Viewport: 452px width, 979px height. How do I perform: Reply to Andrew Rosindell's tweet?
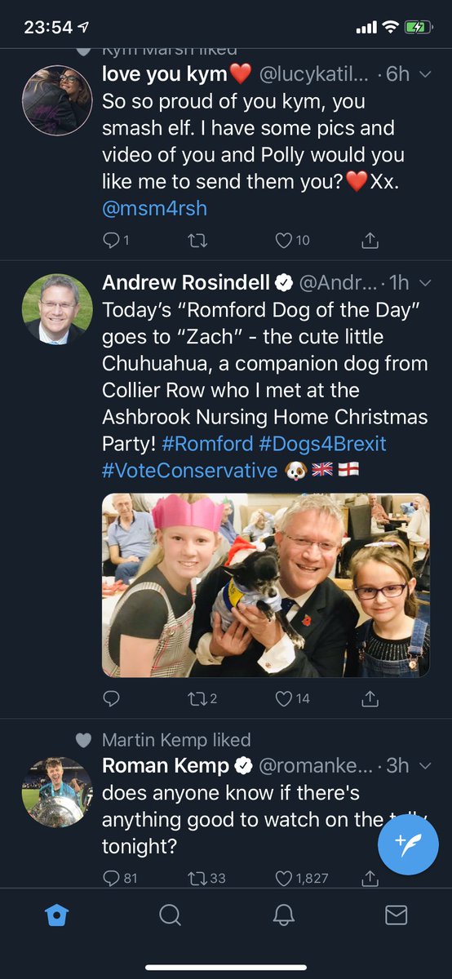[112, 698]
